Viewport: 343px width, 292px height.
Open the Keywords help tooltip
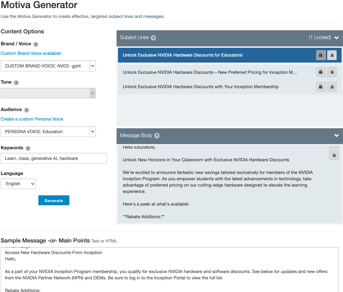point(28,148)
